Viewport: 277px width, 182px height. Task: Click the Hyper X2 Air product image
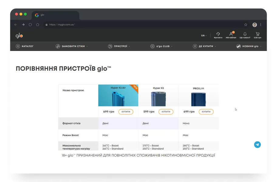[118, 98]
